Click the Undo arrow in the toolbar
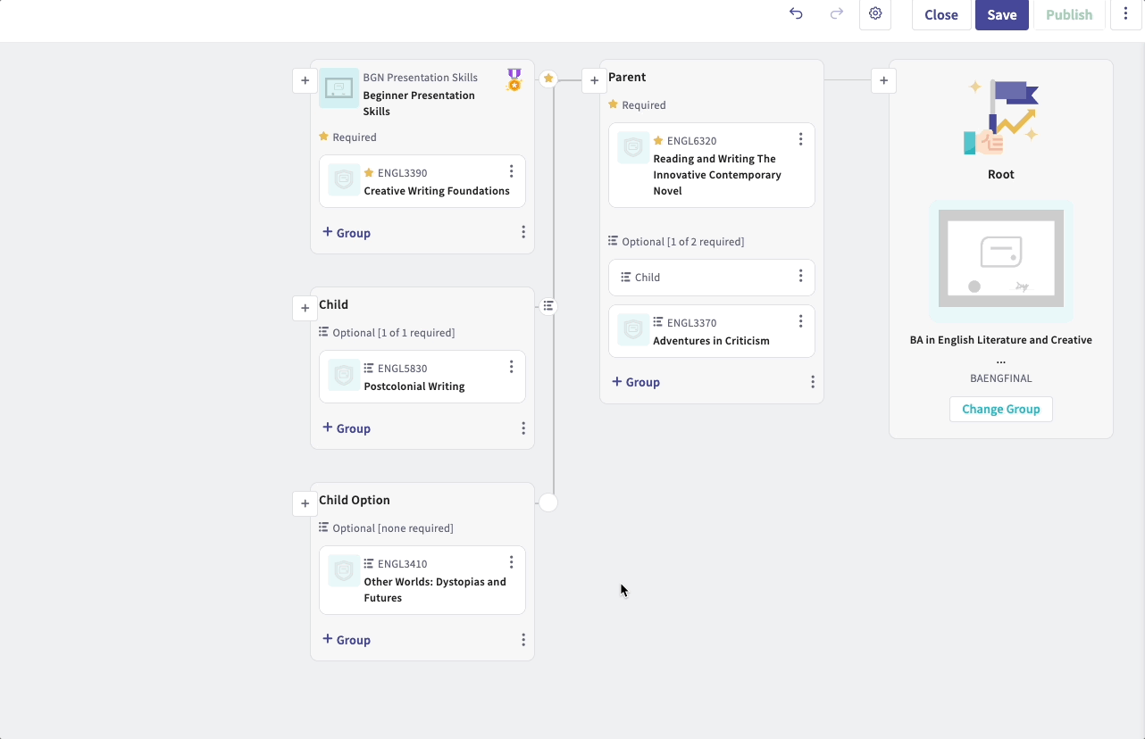This screenshot has width=1145, height=739. pyautogui.click(x=796, y=14)
